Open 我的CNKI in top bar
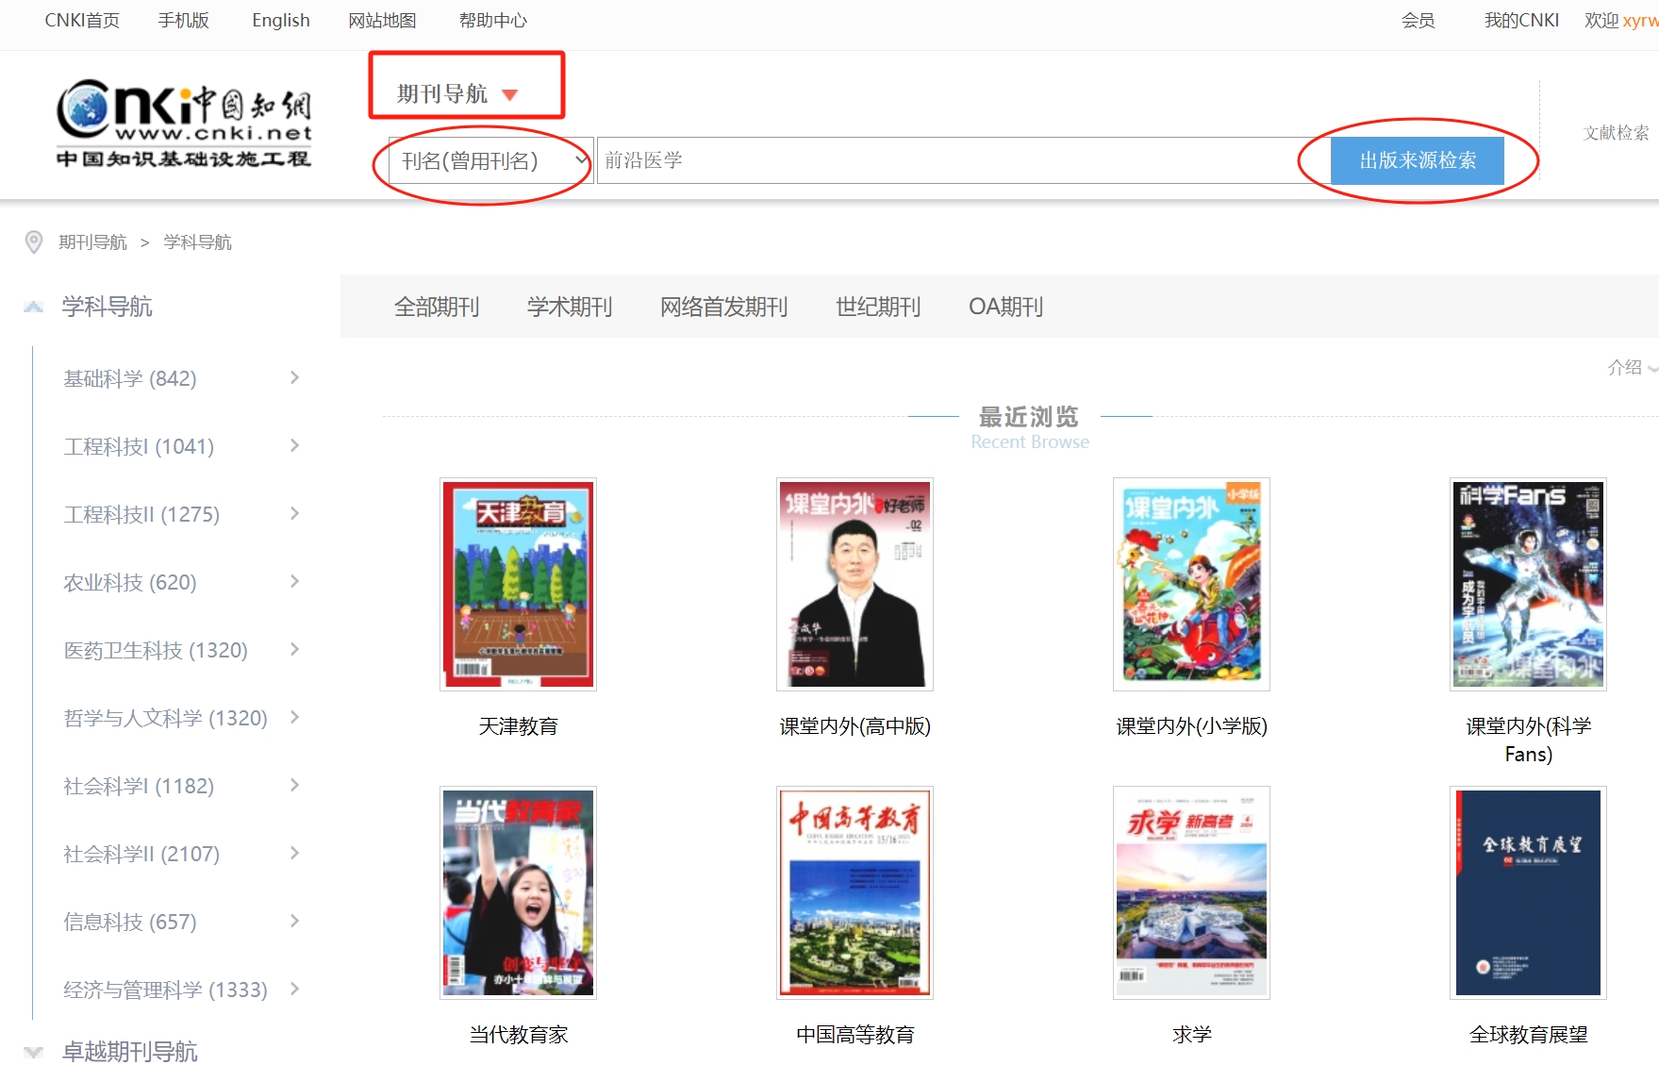 tap(1521, 20)
